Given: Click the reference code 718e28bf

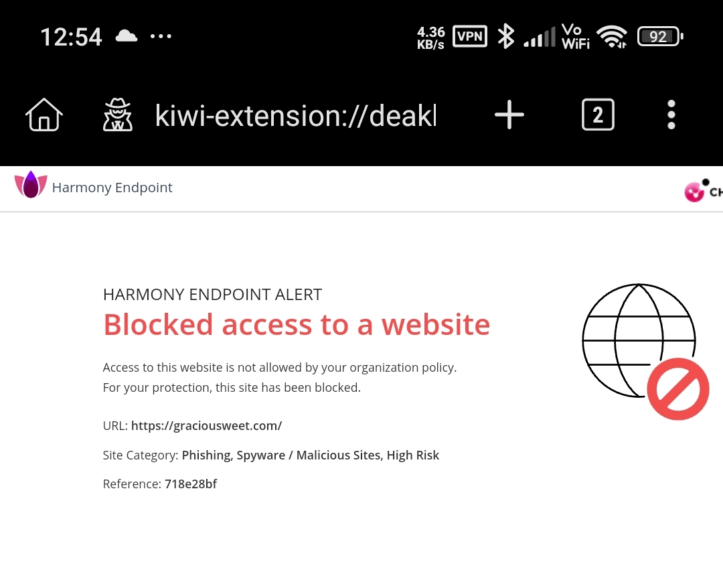Looking at the screenshot, I should click(x=190, y=484).
